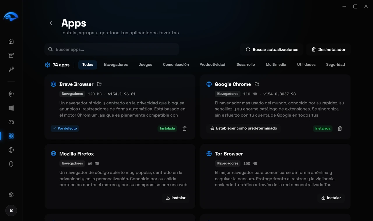Install Tor Browser
This screenshot has height=221, width=373.
coord(331,198)
